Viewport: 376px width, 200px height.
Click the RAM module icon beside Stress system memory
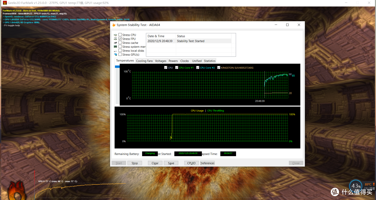click(x=115, y=47)
